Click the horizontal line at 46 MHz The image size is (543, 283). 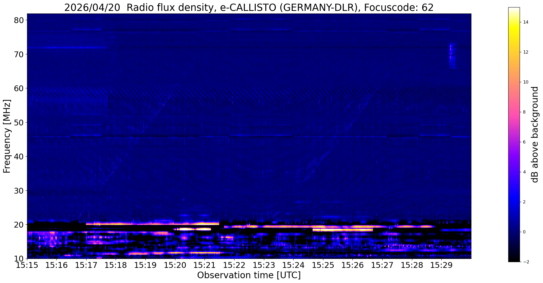[x=249, y=136]
